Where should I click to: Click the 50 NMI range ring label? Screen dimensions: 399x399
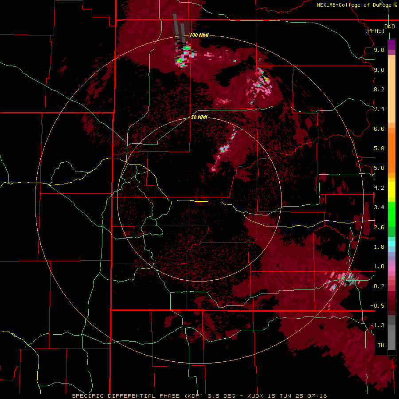(199, 117)
